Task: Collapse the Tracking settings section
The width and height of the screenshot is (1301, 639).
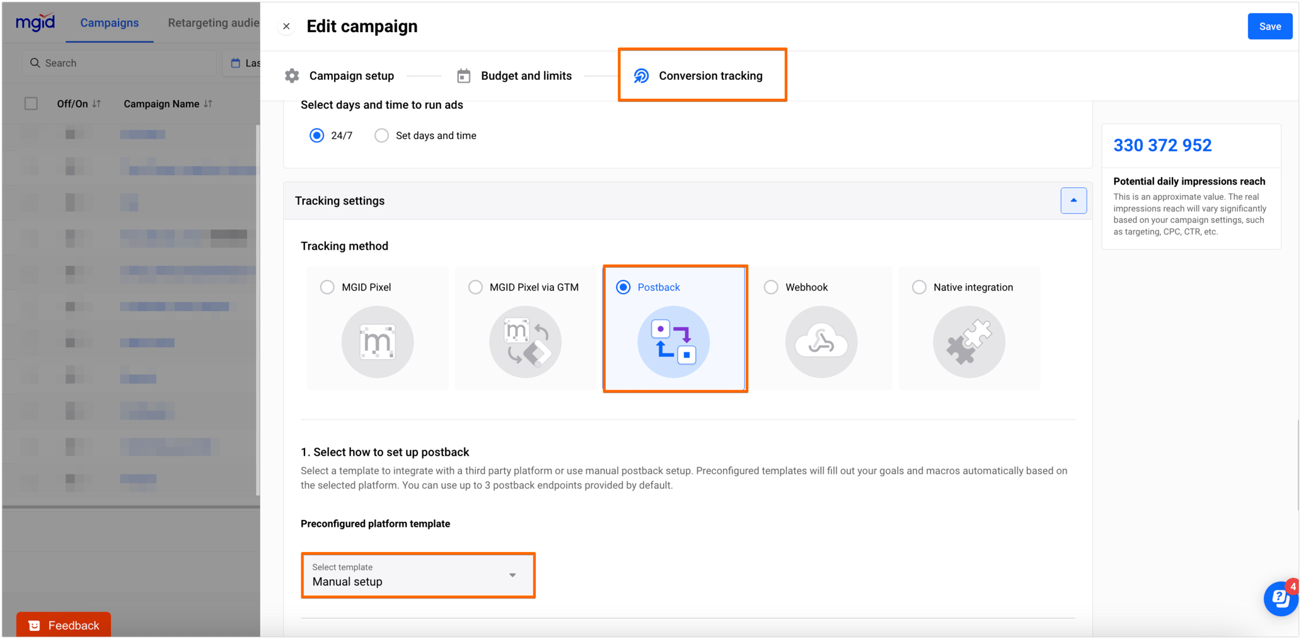Action: 1073,200
